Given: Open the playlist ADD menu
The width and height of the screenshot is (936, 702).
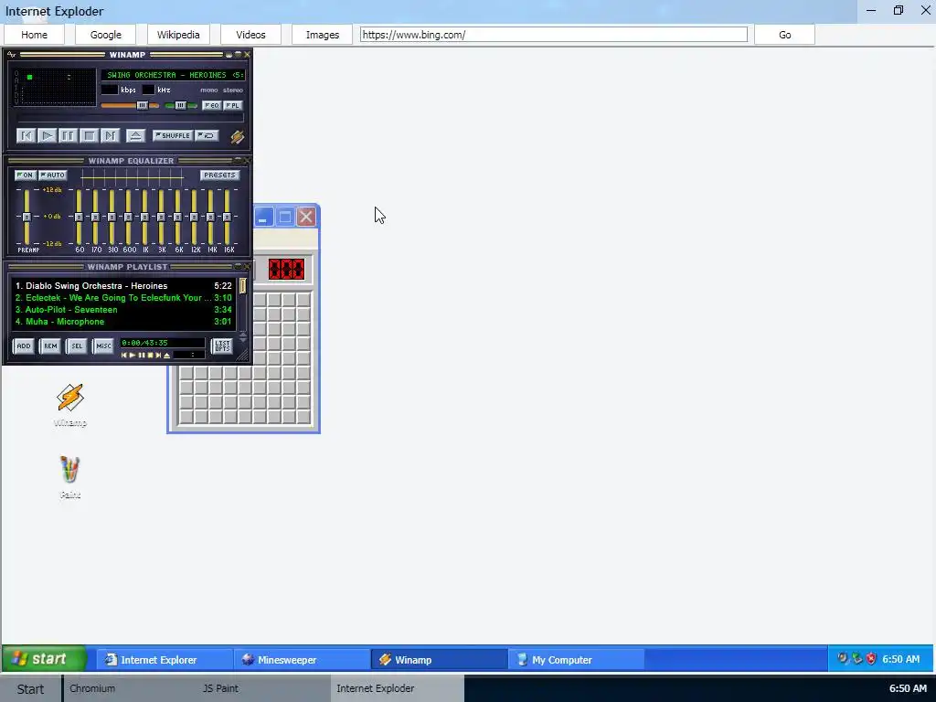Looking at the screenshot, I should pos(23,346).
